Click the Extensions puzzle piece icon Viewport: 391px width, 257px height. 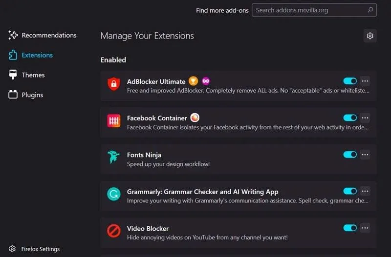(13, 55)
